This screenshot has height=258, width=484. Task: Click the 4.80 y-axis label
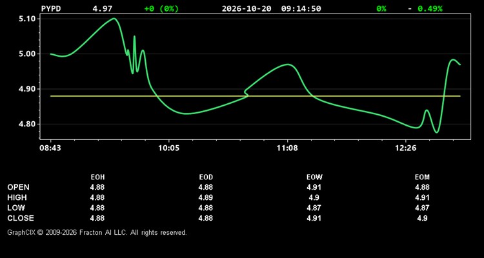coord(26,124)
